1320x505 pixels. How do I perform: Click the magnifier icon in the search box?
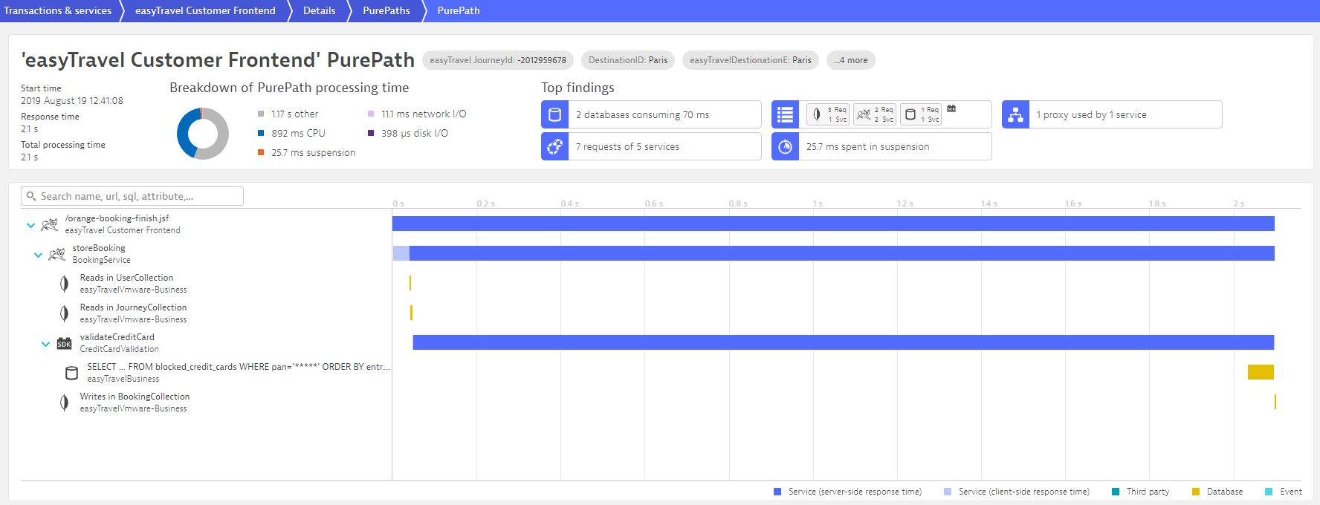click(31, 196)
